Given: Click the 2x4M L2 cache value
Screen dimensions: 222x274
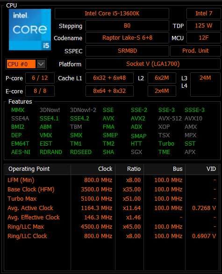Looking at the screenshot, I should pos(162,91).
